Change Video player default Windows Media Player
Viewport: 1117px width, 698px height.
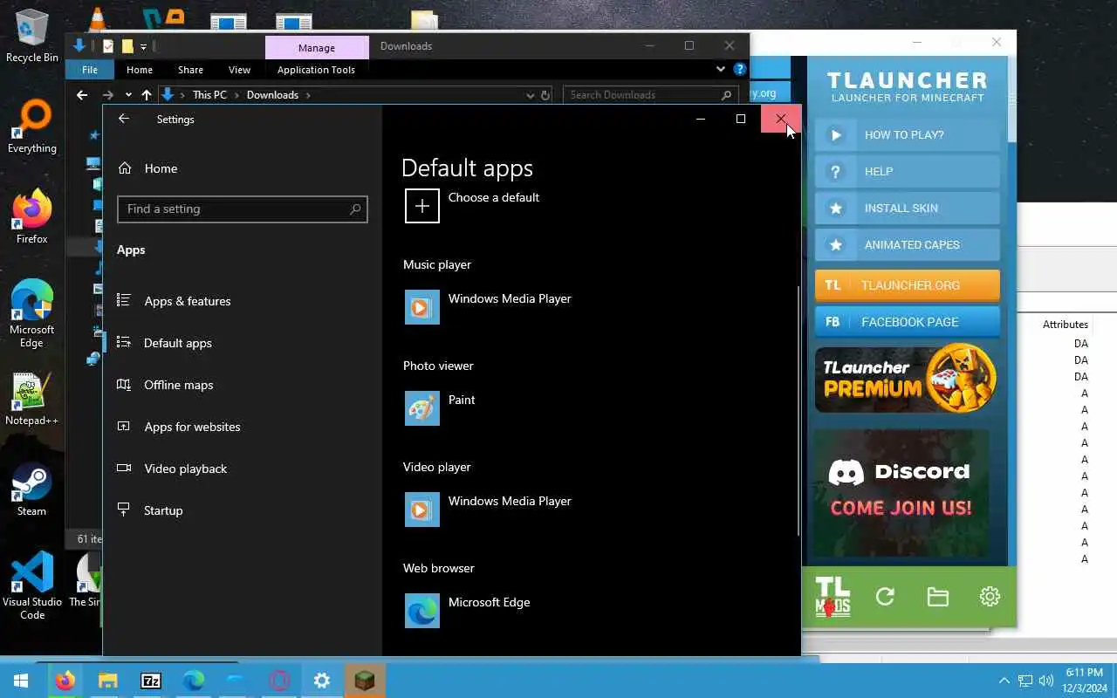point(489,510)
